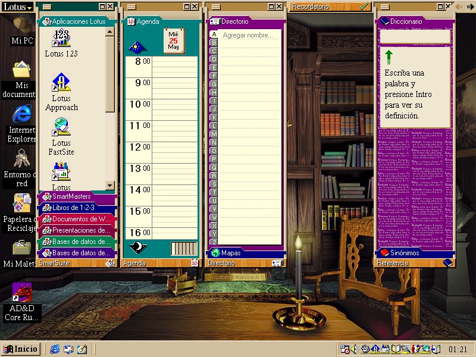Select letter tab B in Directorio
Screen dimensions: 476x357
coord(214,42)
